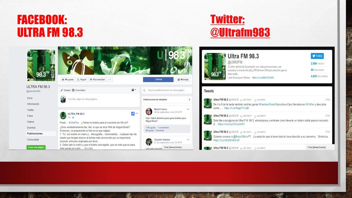Click avatar of the #MeetandGreet tweet
The image size is (352, 198).
click(x=208, y=103)
